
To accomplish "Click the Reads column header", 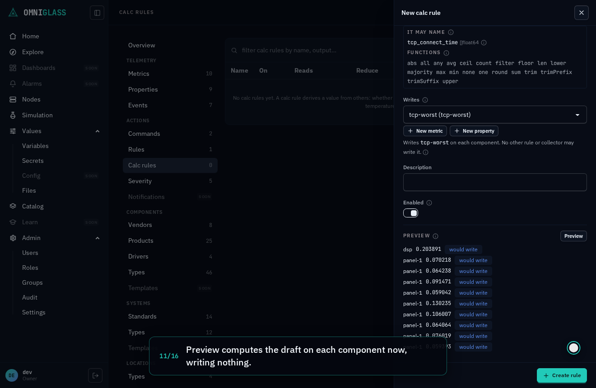I will coord(303,70).
